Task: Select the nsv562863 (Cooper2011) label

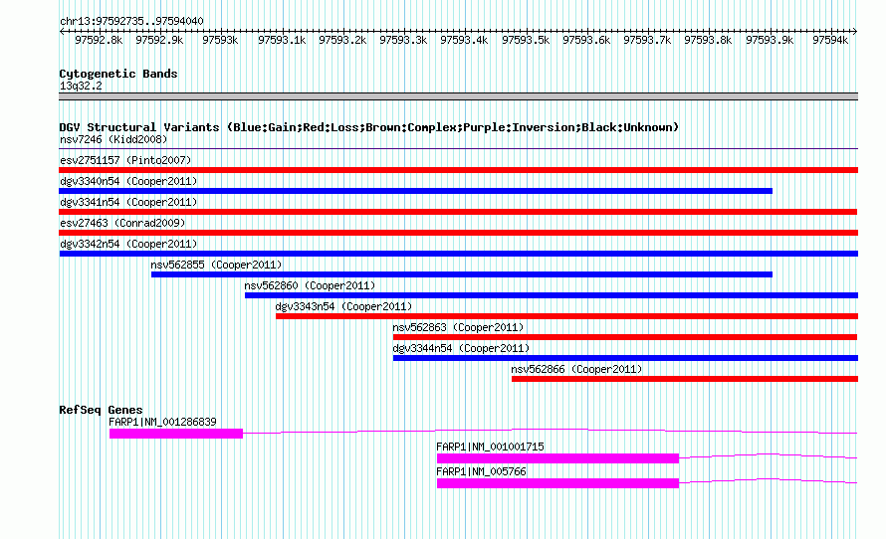Action: click(x=458, y=327)
